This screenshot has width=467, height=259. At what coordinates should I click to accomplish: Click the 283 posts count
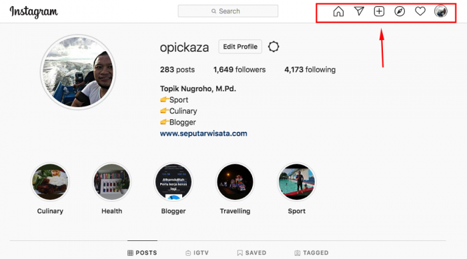(177, 70)
